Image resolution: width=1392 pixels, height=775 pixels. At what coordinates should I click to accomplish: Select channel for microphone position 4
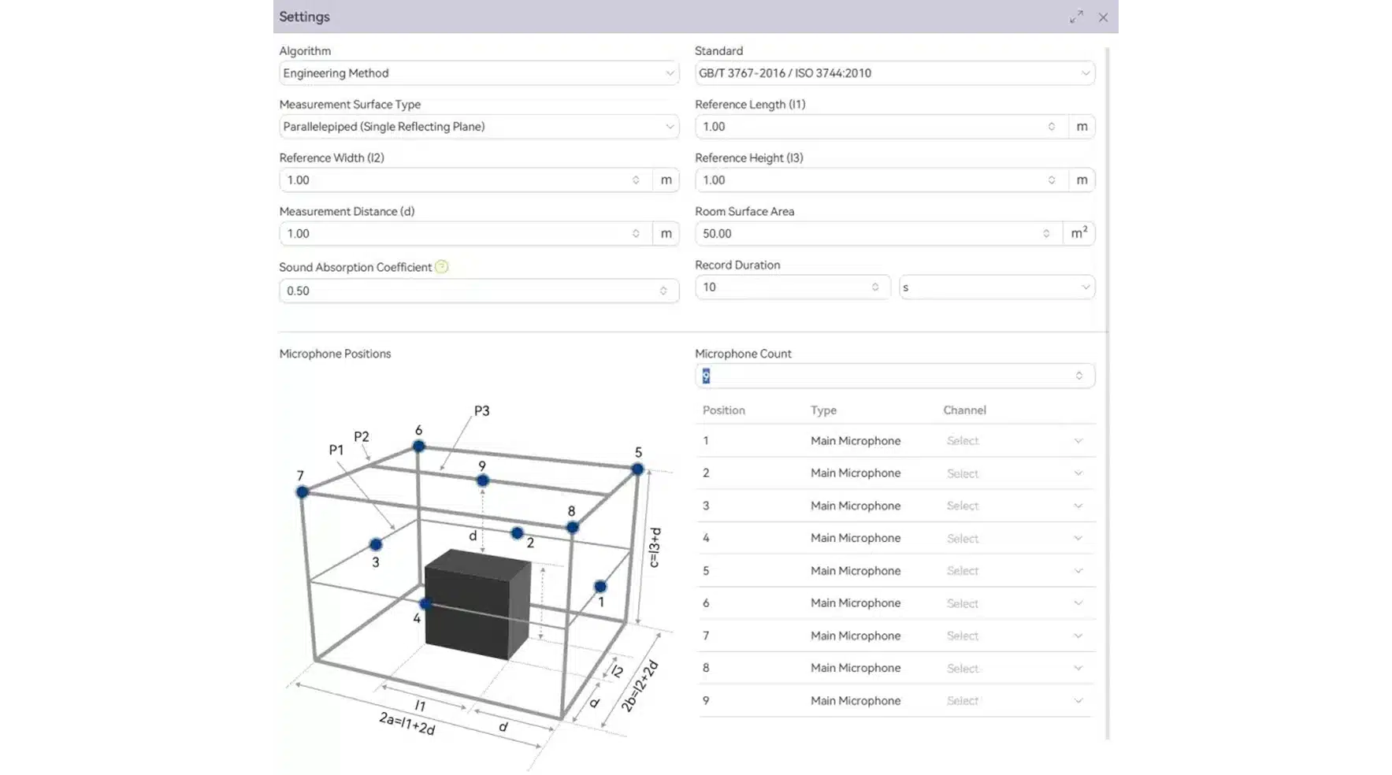click(1015, 539)
